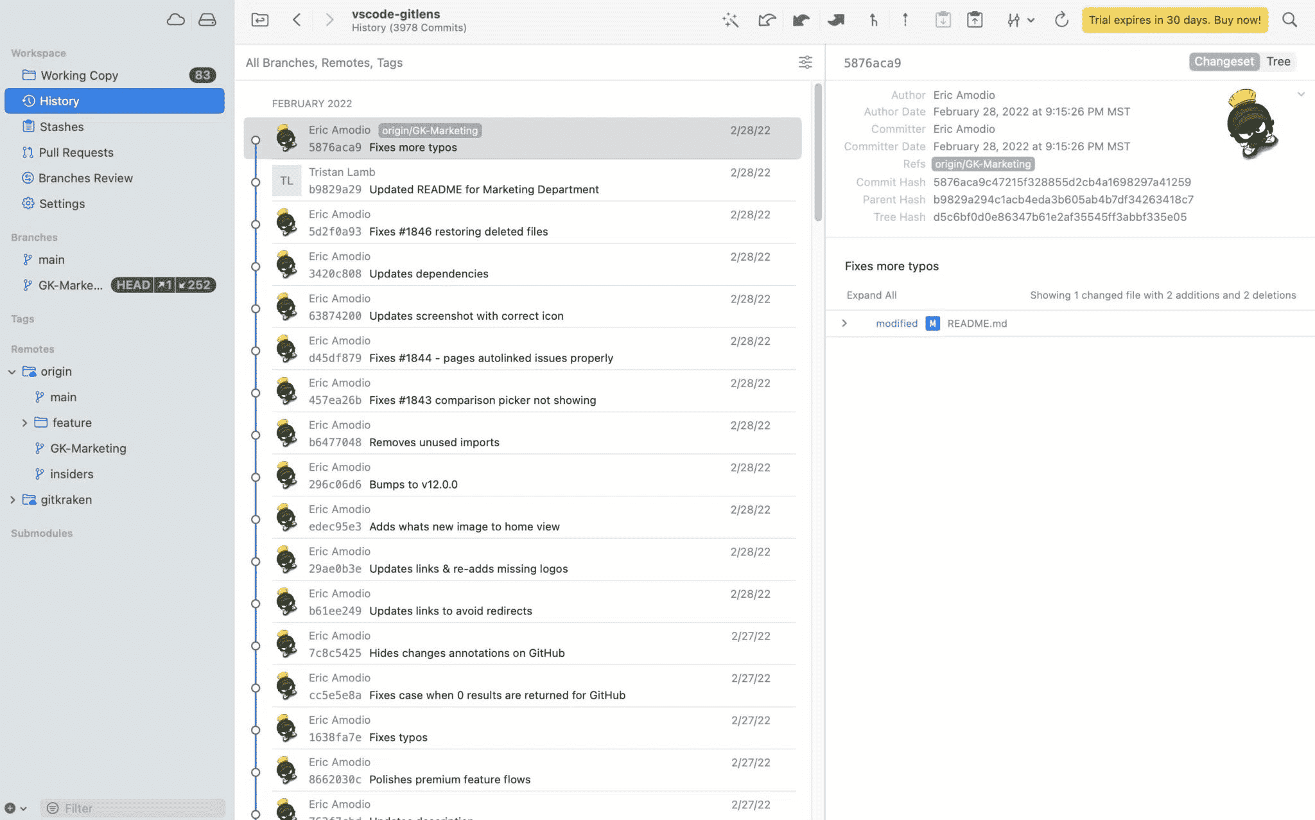Select the pull icon in the toolbar
Image resolution: width=1315 pixels, height=820 pixels.
click(873, 20)
